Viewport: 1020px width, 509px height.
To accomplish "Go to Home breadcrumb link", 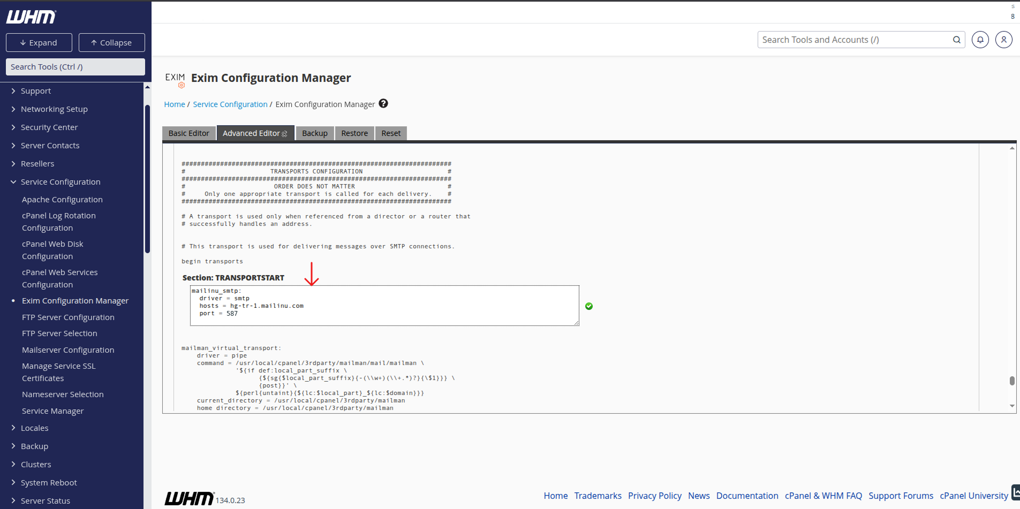I will [175, 104].
